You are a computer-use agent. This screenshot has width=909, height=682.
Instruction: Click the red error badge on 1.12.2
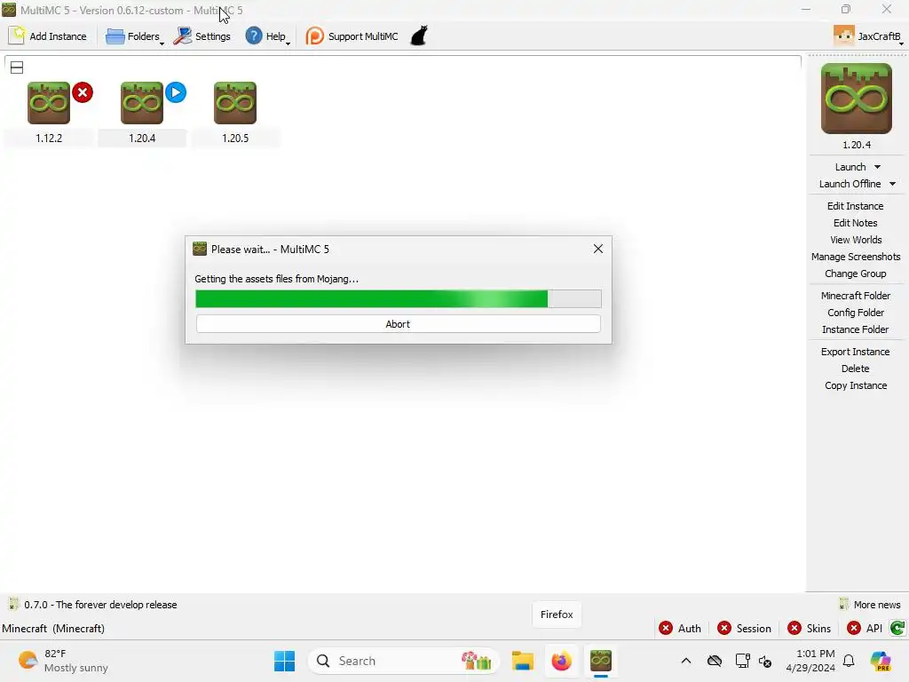[x=83, y=92]
